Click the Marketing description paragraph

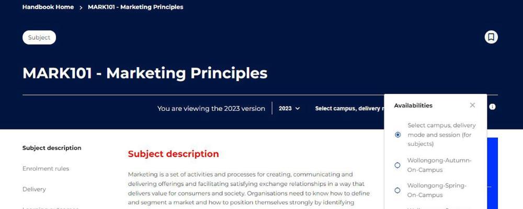[x=248, y=188]
